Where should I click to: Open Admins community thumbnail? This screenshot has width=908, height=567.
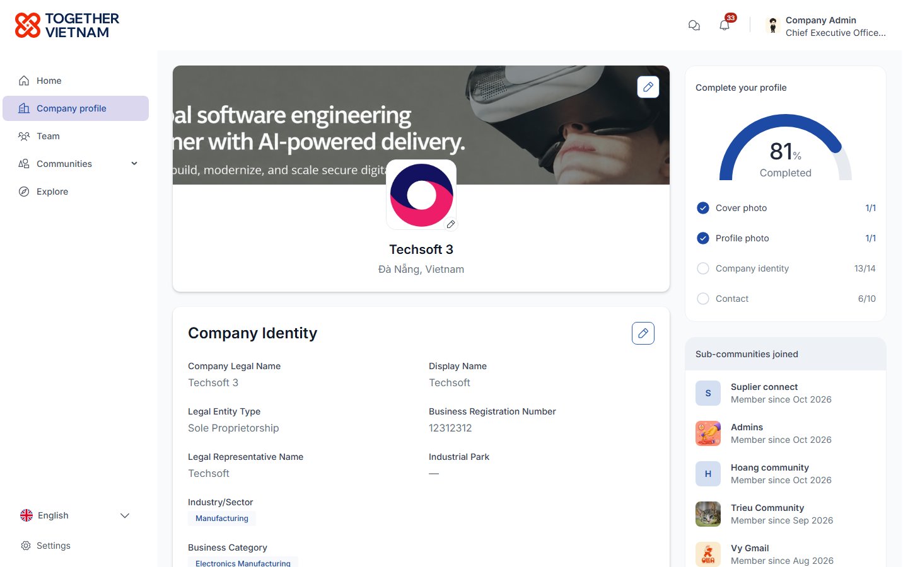708,433
